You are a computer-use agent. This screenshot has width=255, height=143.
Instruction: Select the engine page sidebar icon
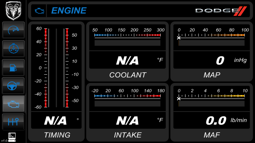click(x=13, y=104)
